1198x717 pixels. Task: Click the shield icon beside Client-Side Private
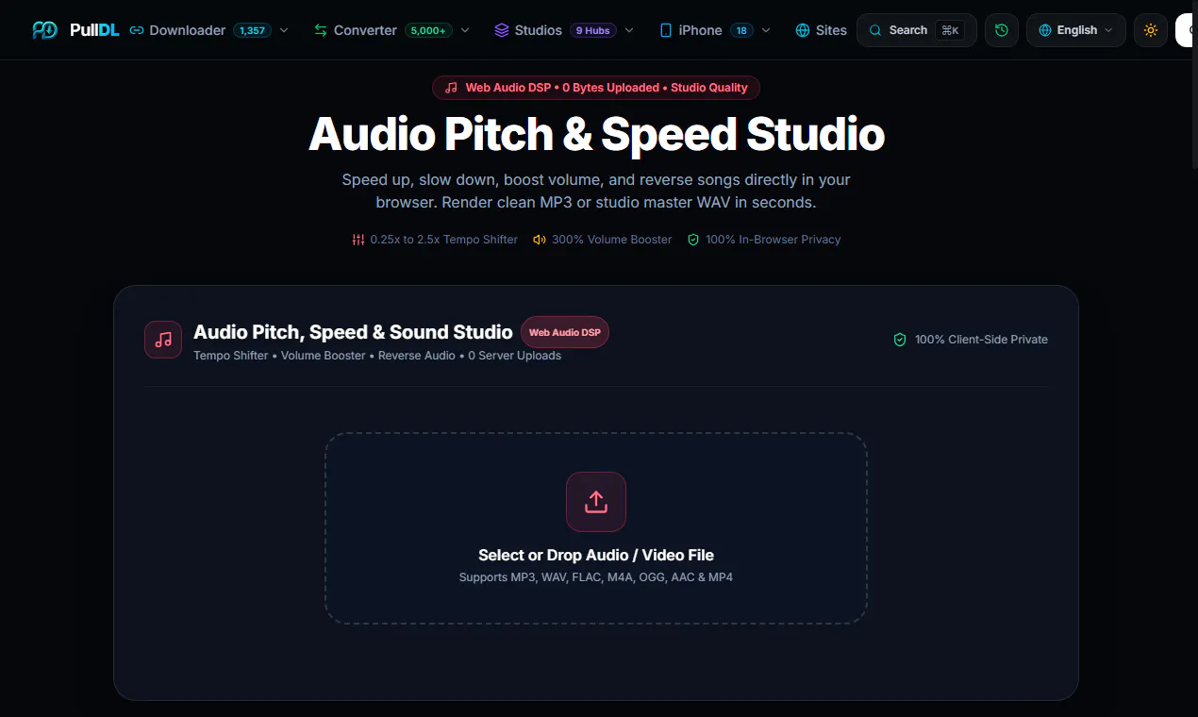click(900, 340)
